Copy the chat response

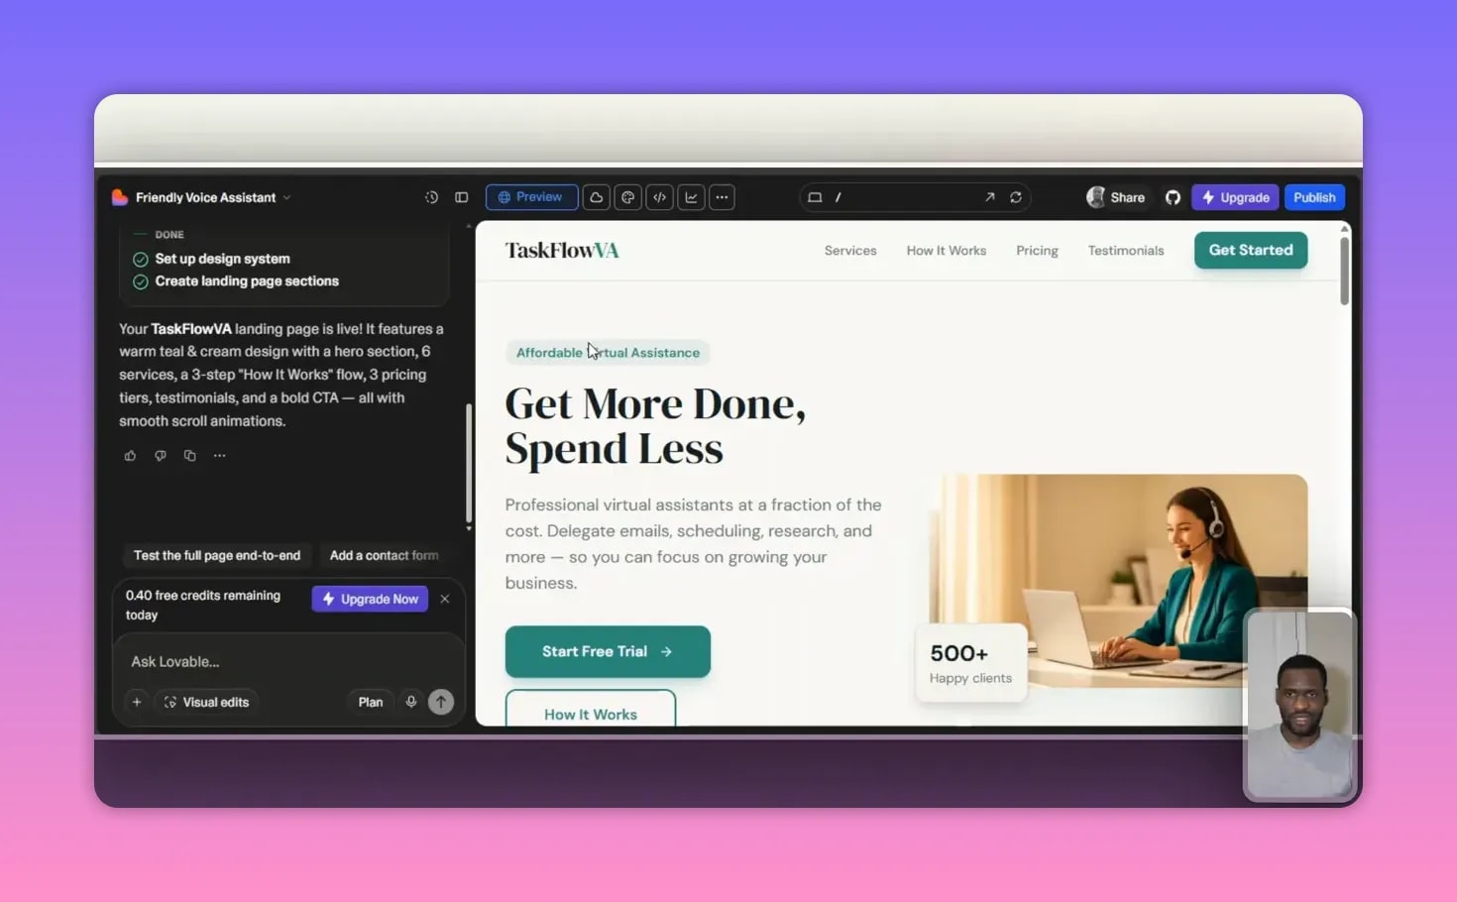[x=189, y=456]
